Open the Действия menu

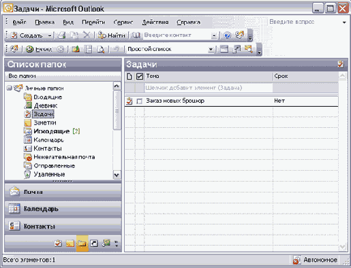[x=155, y=22]
